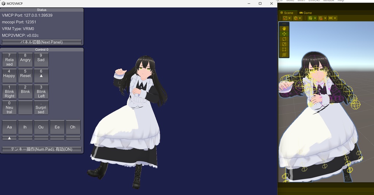374x195 pixels.
Task: Click the 'MCP2VMCP: v0.02c' version text
Action: point(20,35)
